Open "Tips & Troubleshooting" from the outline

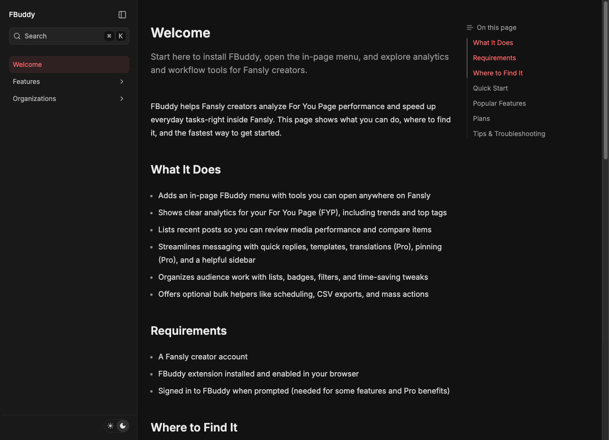[509, 134]
